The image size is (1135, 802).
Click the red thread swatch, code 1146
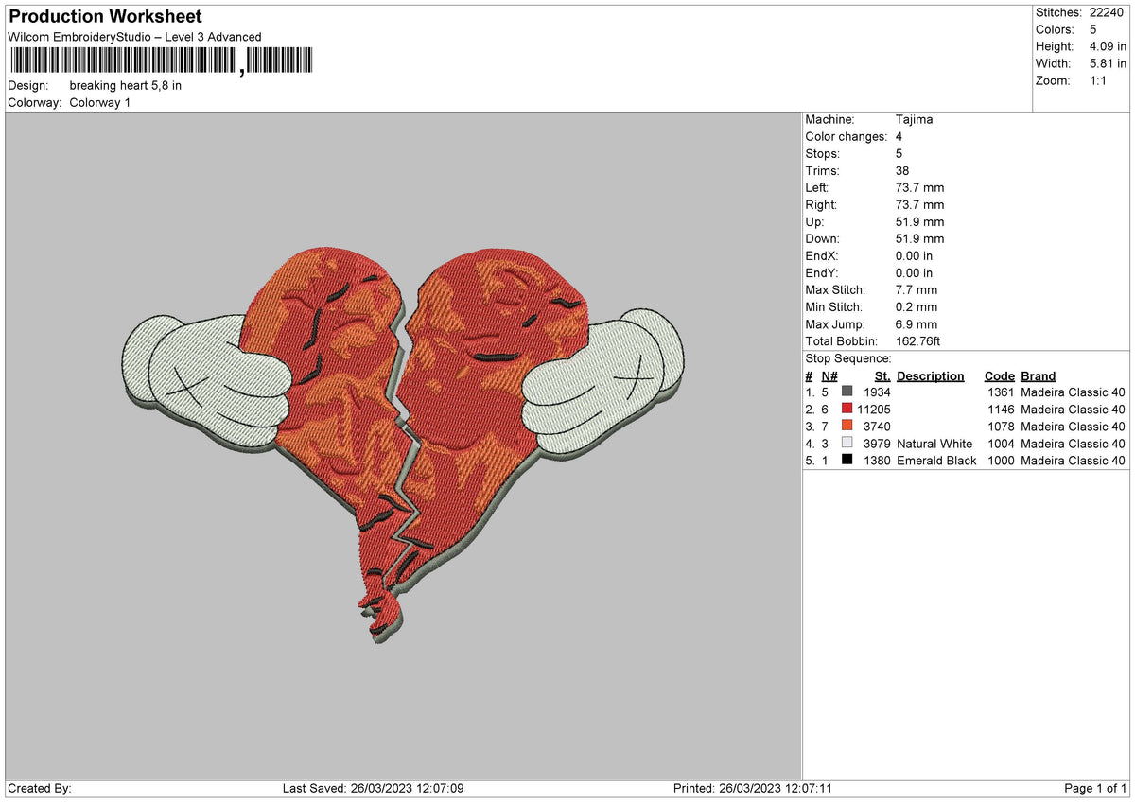[x=847, y=409]
